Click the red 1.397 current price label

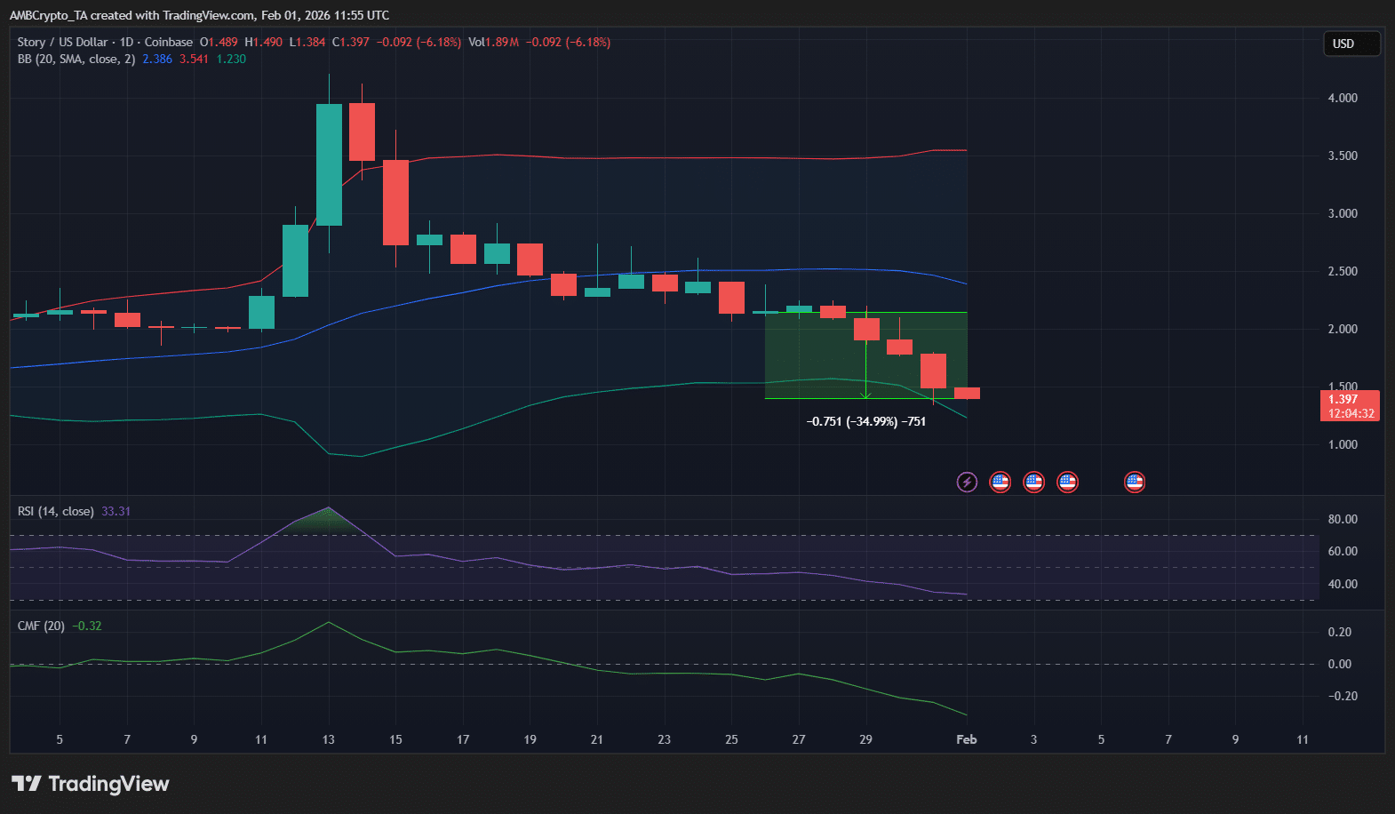(x=1350, y=406)
